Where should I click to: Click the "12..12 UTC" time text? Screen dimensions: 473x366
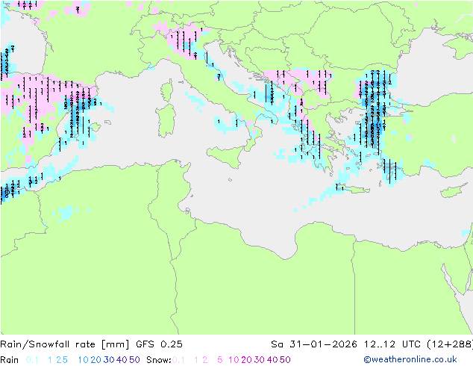click(x=392, y=344)
